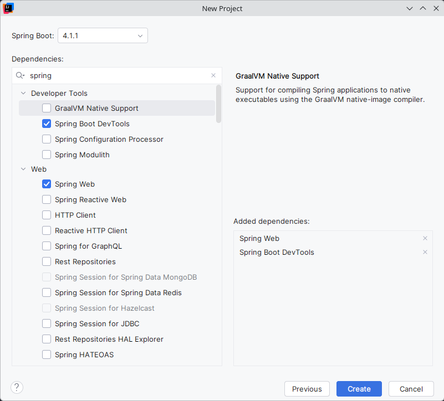This screenshot has height=401, width=444.
Task: Click the Cancel button
Action: pyautogui.click(x=411, y=389)
